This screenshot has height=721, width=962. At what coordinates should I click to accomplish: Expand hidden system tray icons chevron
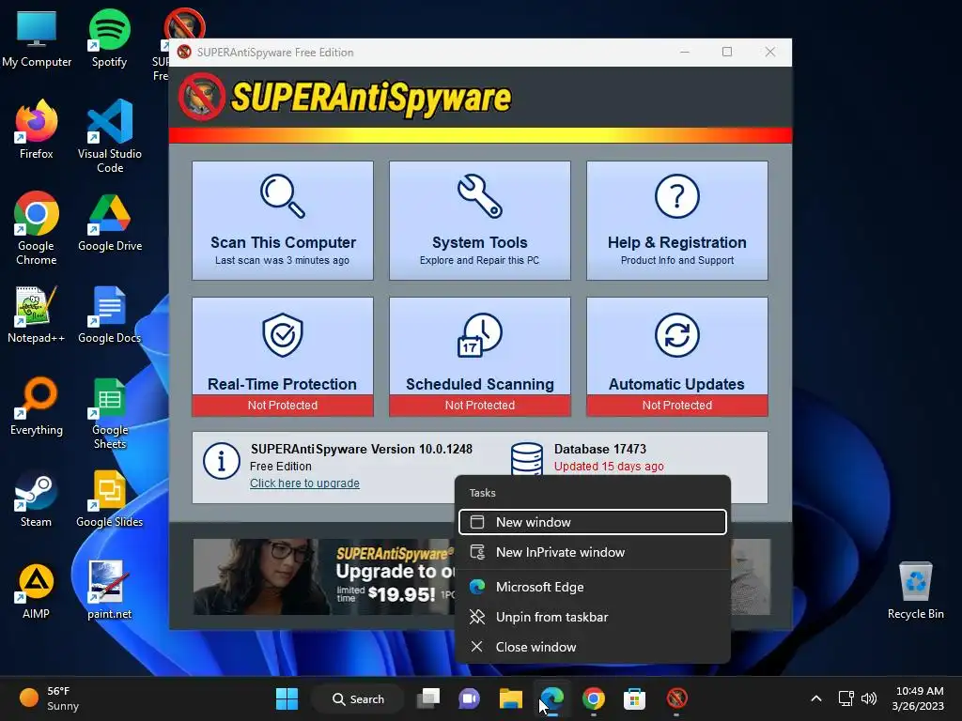[x=816, y=698]
